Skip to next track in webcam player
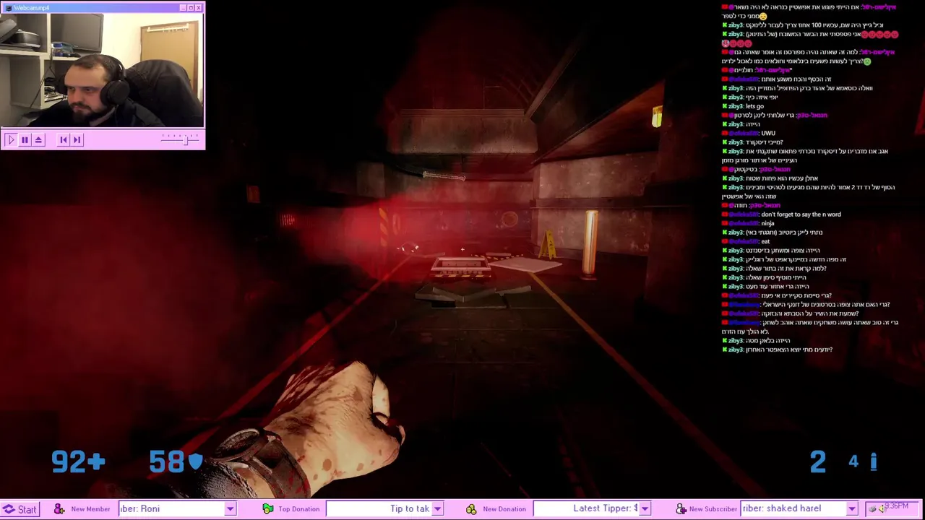Viewport: 925px width, 520px height. pyautogui.click(x=77, y=139)
